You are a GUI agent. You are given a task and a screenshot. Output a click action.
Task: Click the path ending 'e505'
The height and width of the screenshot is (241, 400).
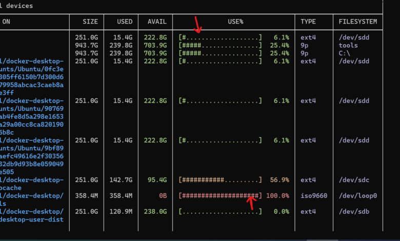click(x=7, y=172)
